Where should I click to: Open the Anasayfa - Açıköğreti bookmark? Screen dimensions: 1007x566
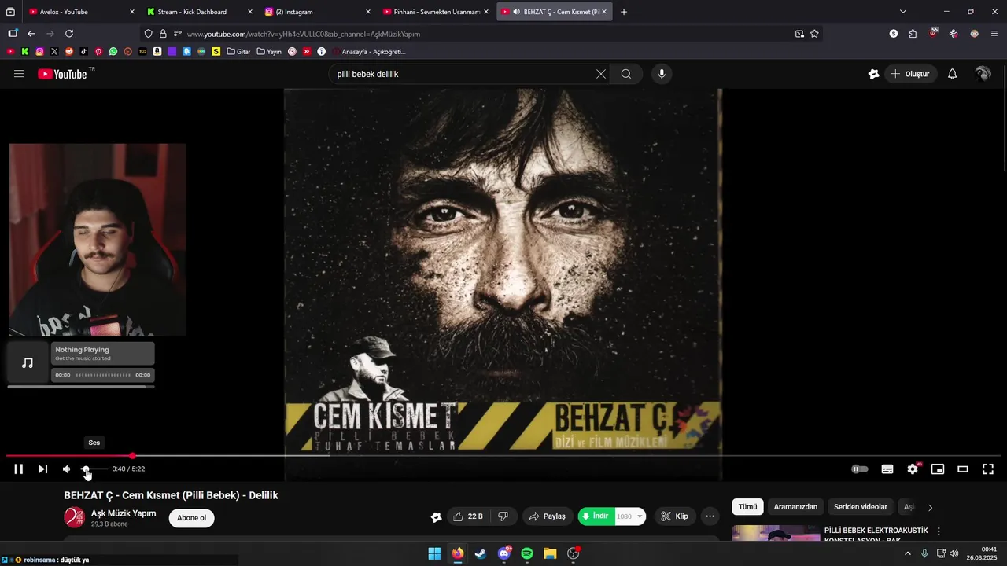[x=369, y=52]
